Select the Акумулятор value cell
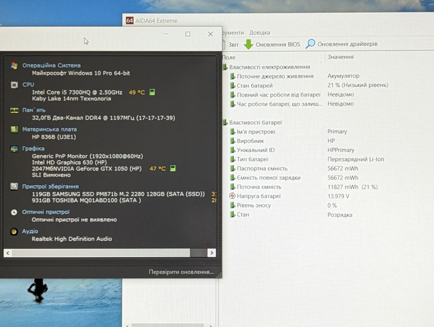 click(x=343, y=76)
